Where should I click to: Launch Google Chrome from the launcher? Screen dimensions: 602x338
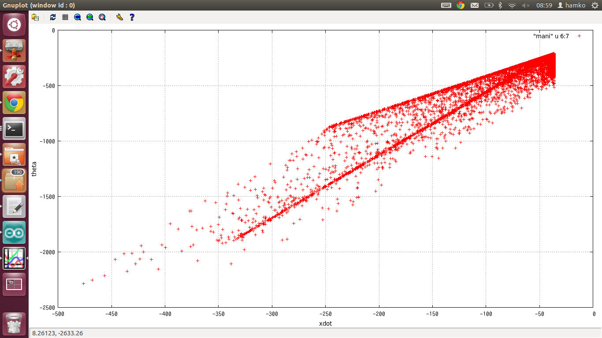point(14,103)
